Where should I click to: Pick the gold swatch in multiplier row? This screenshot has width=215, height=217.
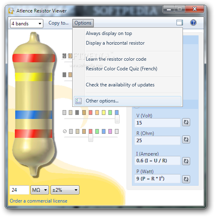[x=71, y=113]
